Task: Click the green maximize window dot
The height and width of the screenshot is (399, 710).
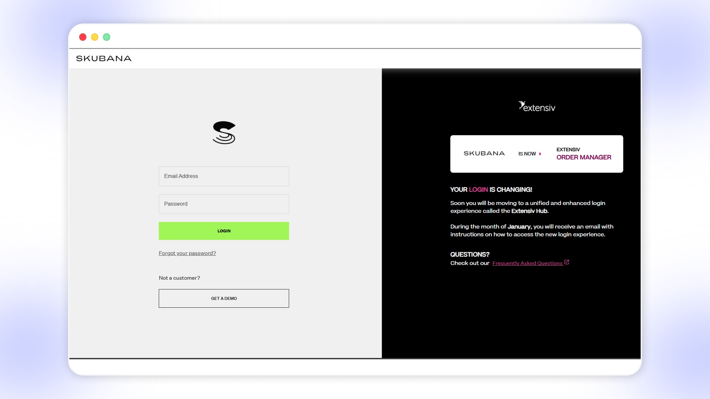Action: [106, 37]
